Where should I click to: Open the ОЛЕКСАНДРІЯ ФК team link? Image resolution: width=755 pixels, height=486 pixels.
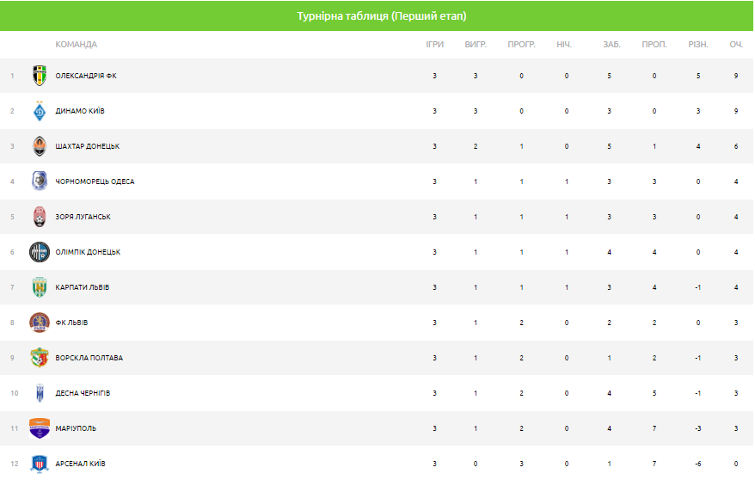tap(86, 76)
